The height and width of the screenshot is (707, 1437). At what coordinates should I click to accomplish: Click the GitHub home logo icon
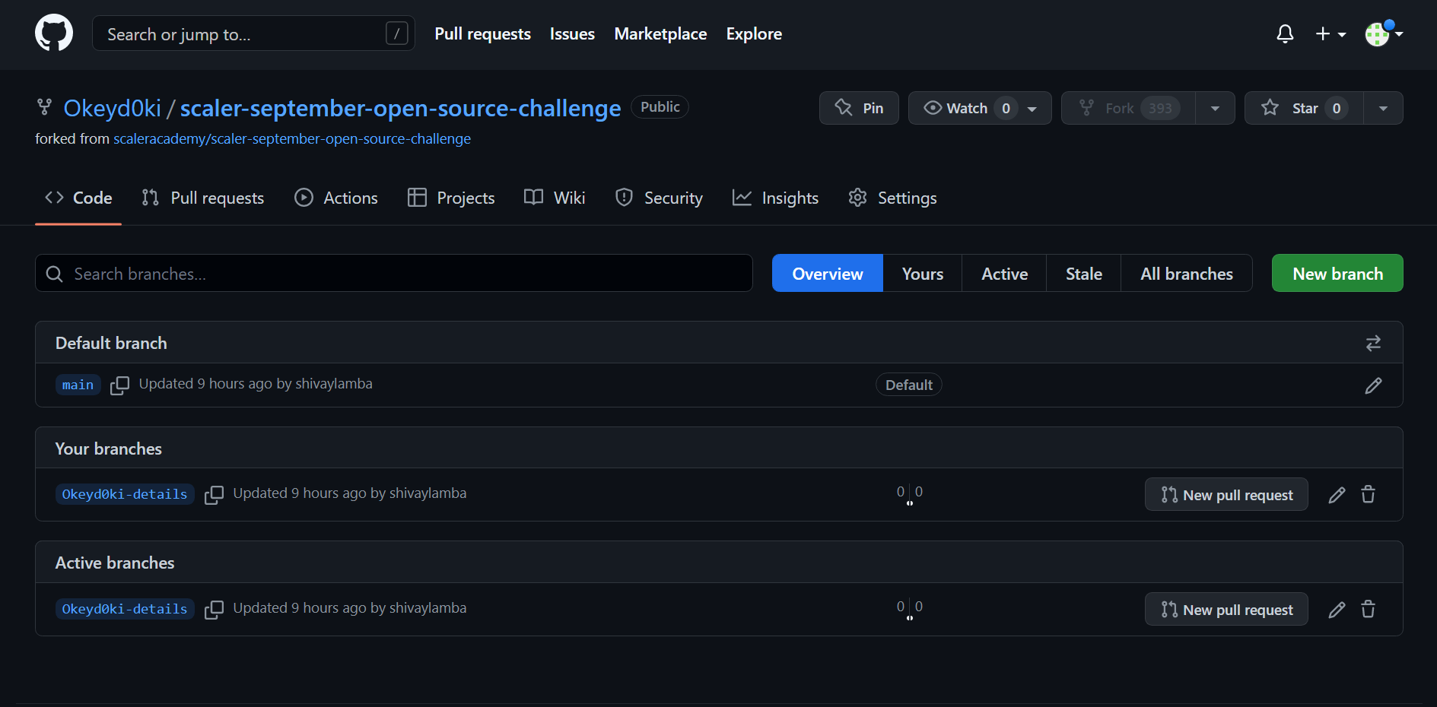(x=53, y=33)
